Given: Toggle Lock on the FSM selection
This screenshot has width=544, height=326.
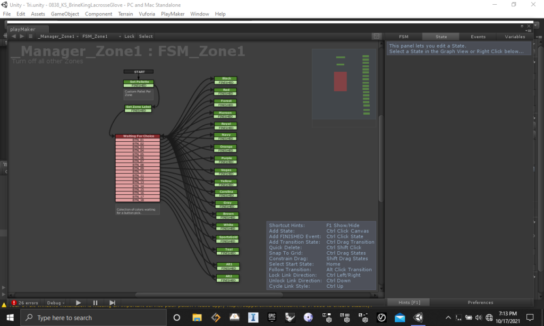Looking at the screenshot, I should point(129,37).
